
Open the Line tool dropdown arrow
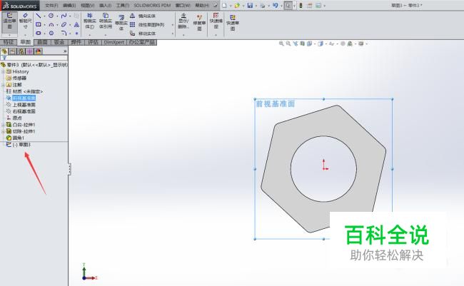(44, 16)
